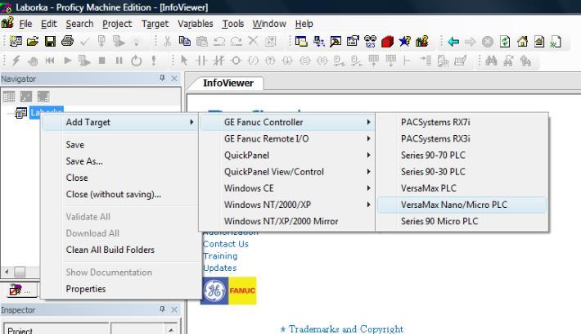
Task: Click the normally open contact ladder icon
Action: click(201, 61)
